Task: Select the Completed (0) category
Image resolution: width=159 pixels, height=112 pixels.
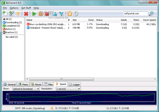Action: point(11,26)
